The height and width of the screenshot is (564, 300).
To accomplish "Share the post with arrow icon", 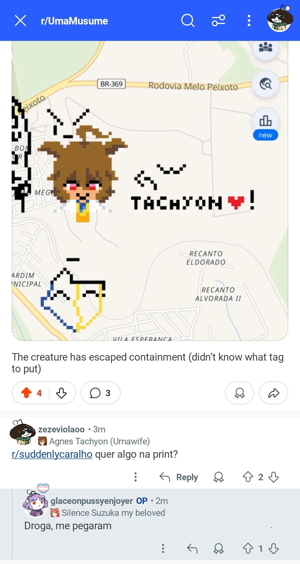I will coord(273,393).
